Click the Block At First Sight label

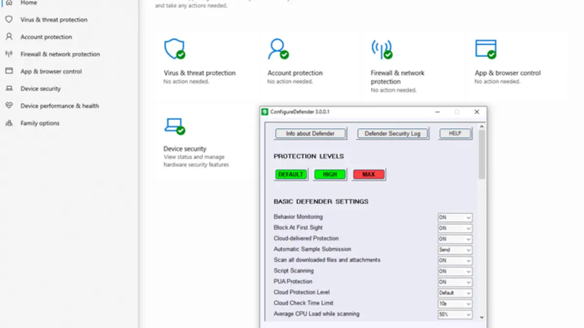coord(298,227)
